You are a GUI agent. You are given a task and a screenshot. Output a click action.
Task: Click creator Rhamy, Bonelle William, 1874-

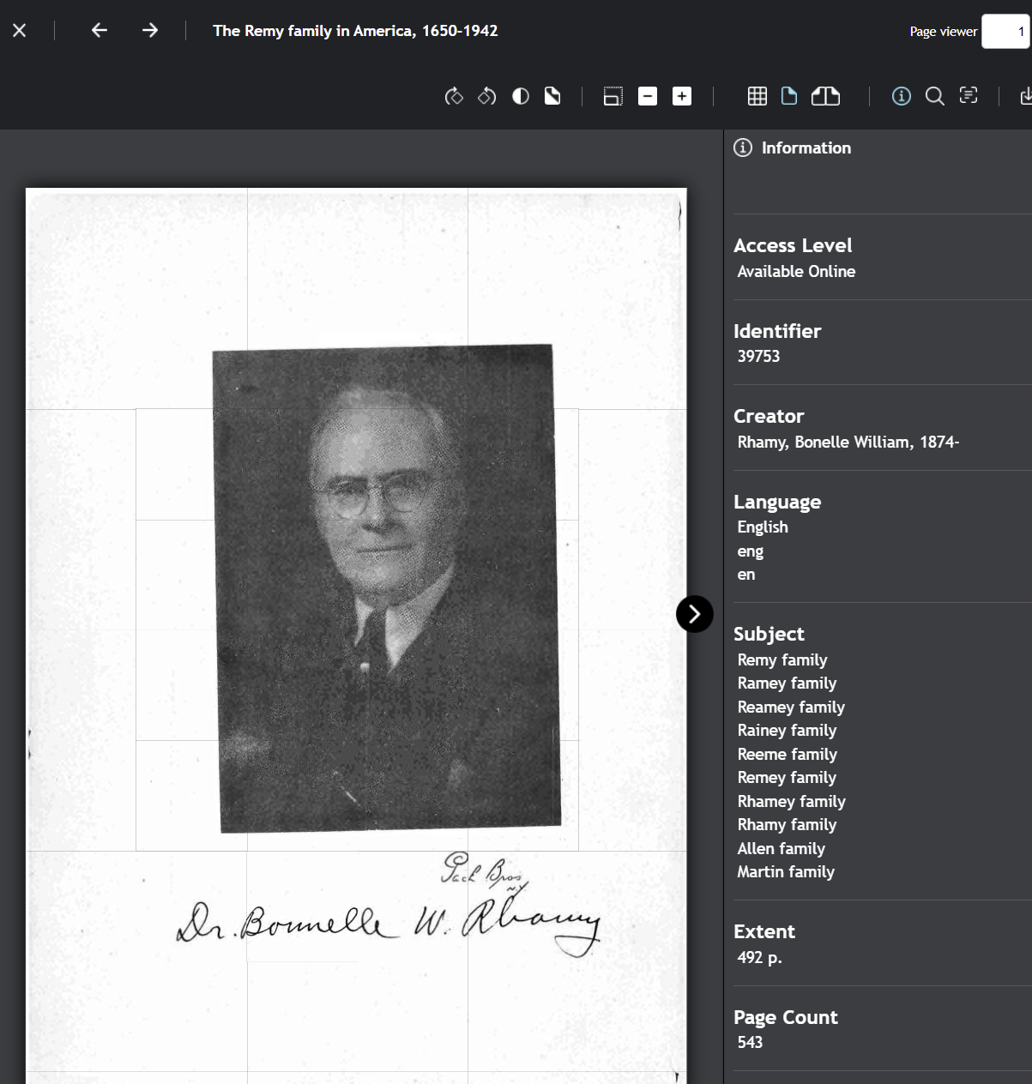coord(848,443)
